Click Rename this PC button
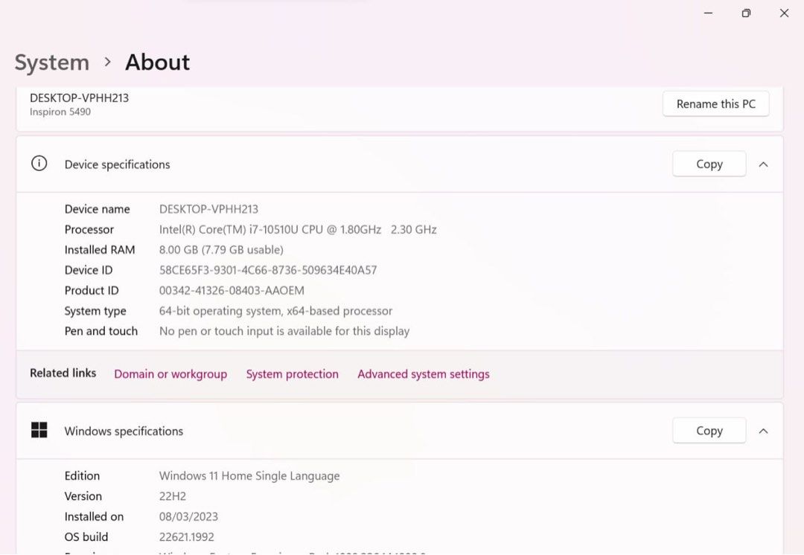This screenshot has width=804, height=555. (716, 104)
